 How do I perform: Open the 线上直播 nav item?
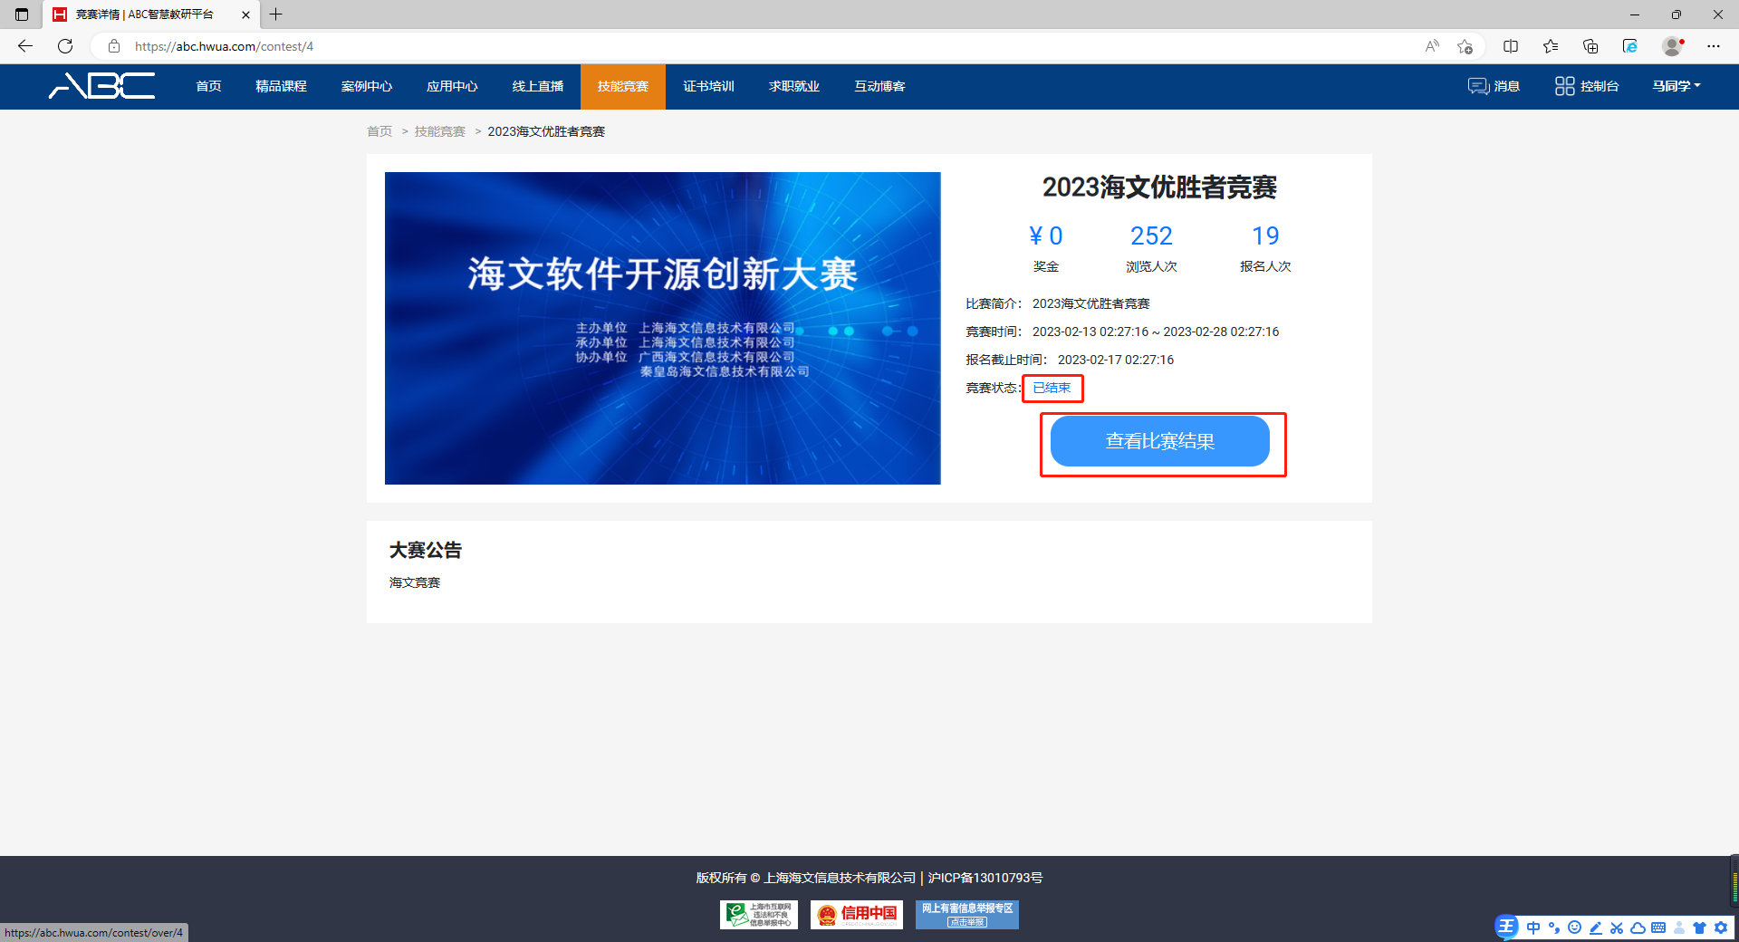pyautogui.click(x=538, y=86)
